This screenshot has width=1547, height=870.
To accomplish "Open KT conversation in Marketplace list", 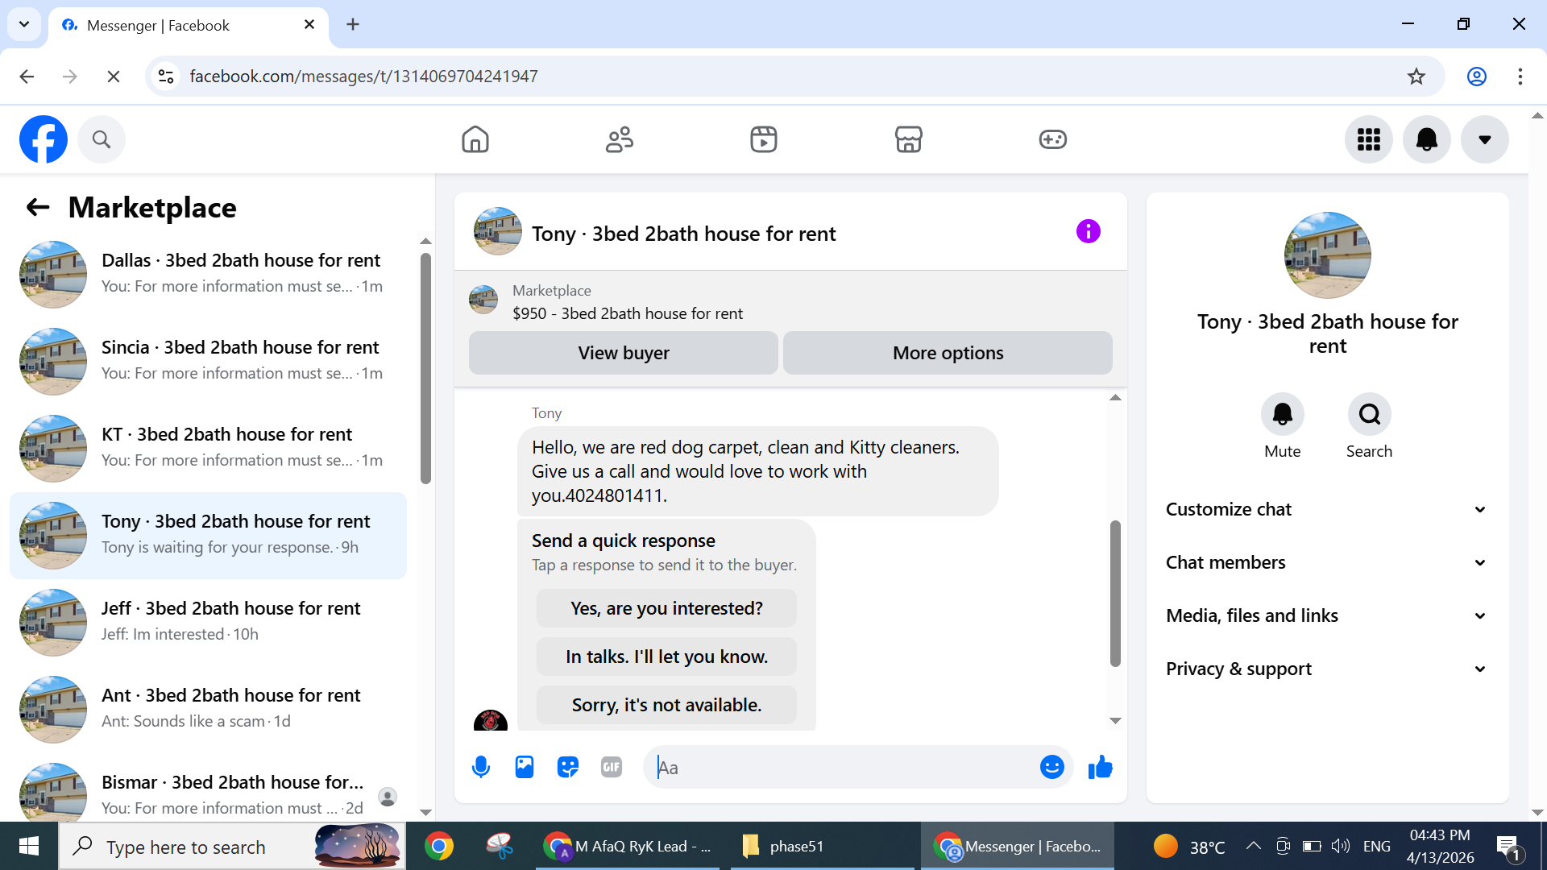I will (x=208, y=448).
